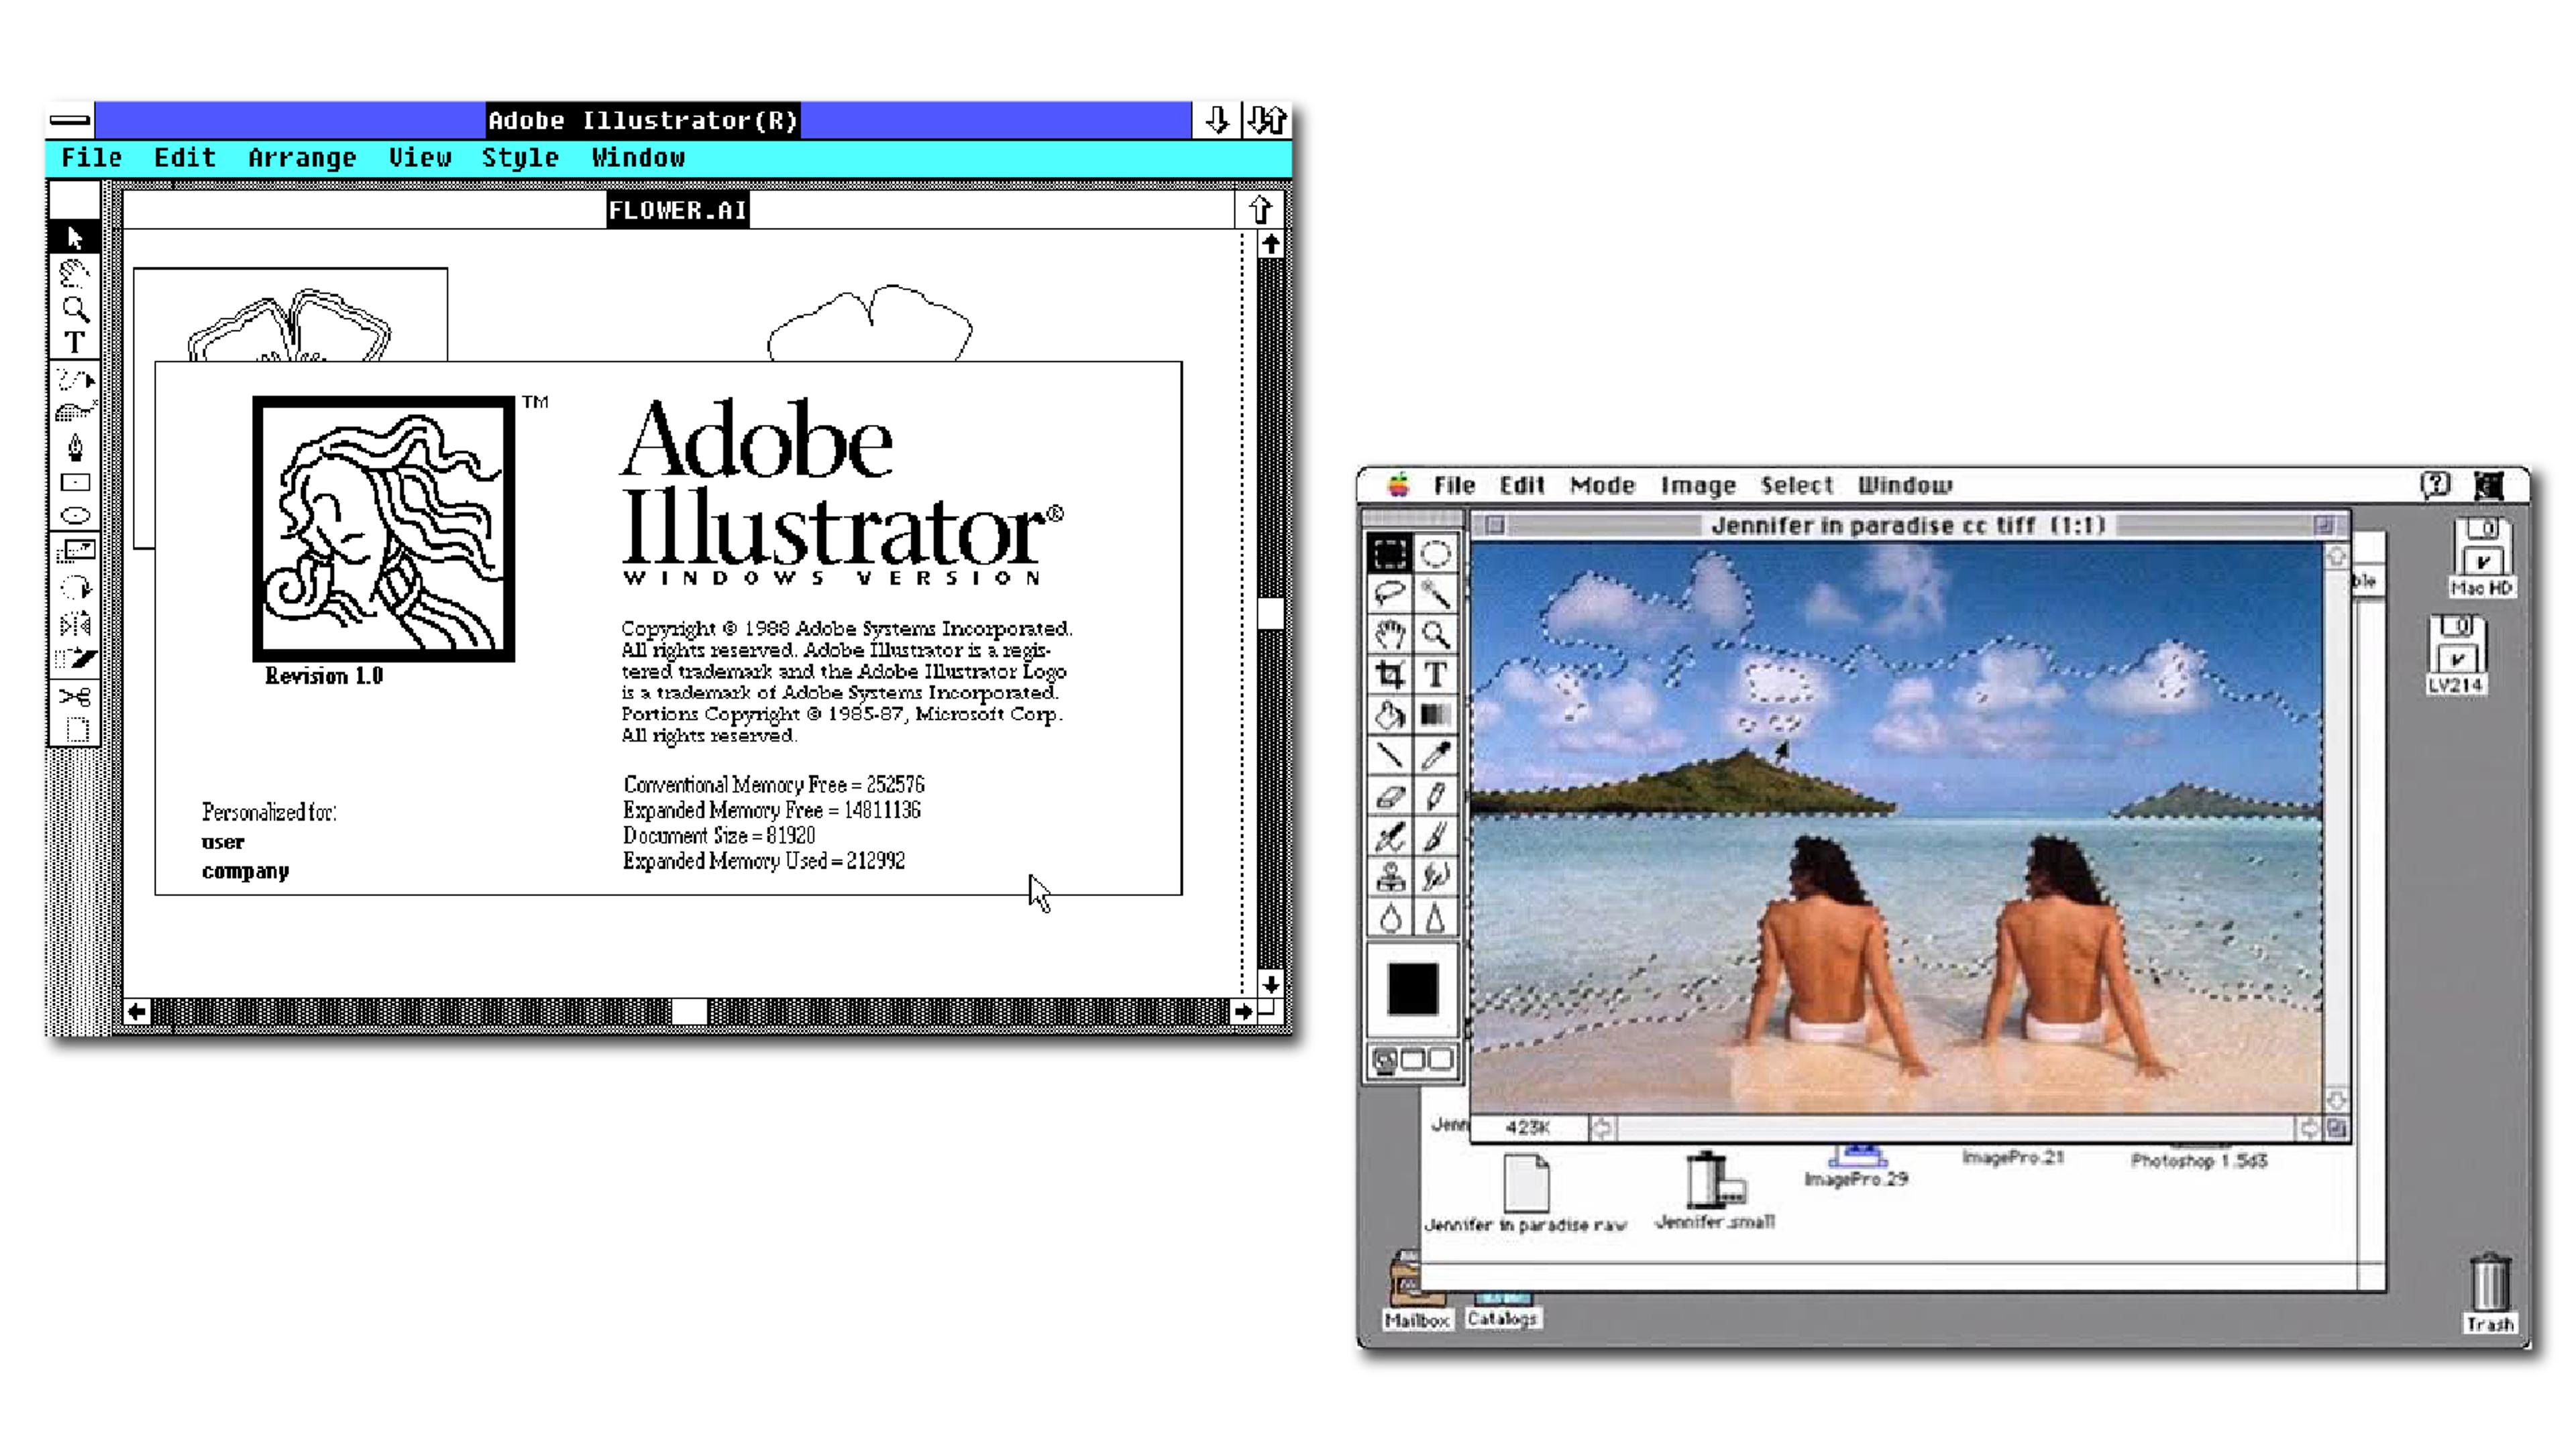Open Photoshop's Mode menu

point(1602,485)
